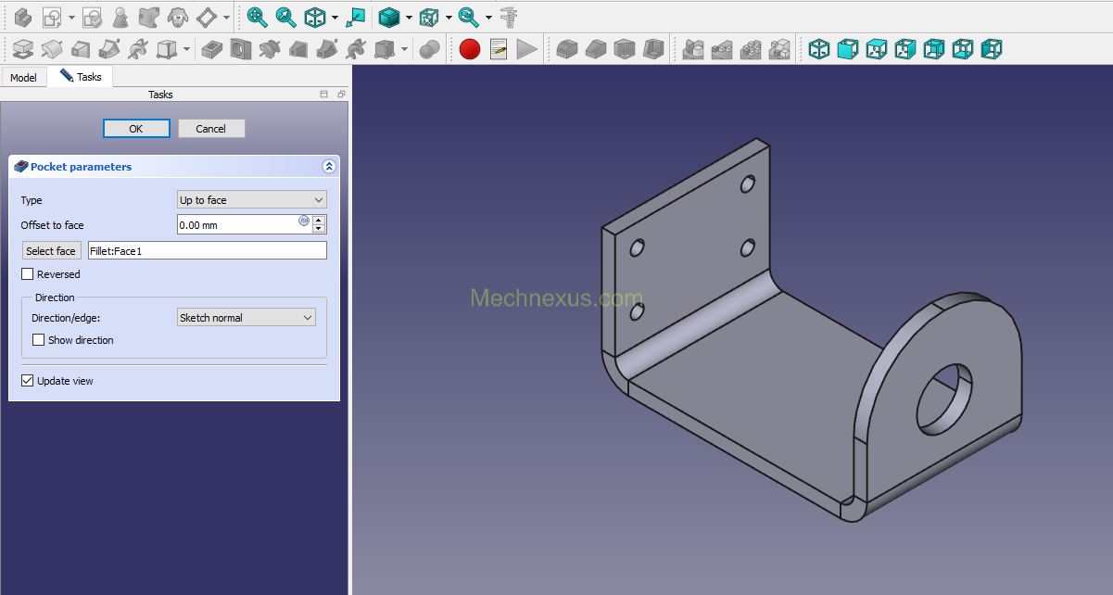This screenshot has height=595, width=1113.
Task: Click the Fillet tool icon
Action: (567, 49)
